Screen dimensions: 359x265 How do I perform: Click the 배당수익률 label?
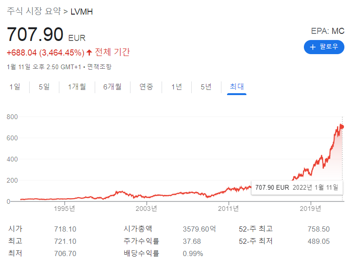pyautogui.click(x=141, y=253)
